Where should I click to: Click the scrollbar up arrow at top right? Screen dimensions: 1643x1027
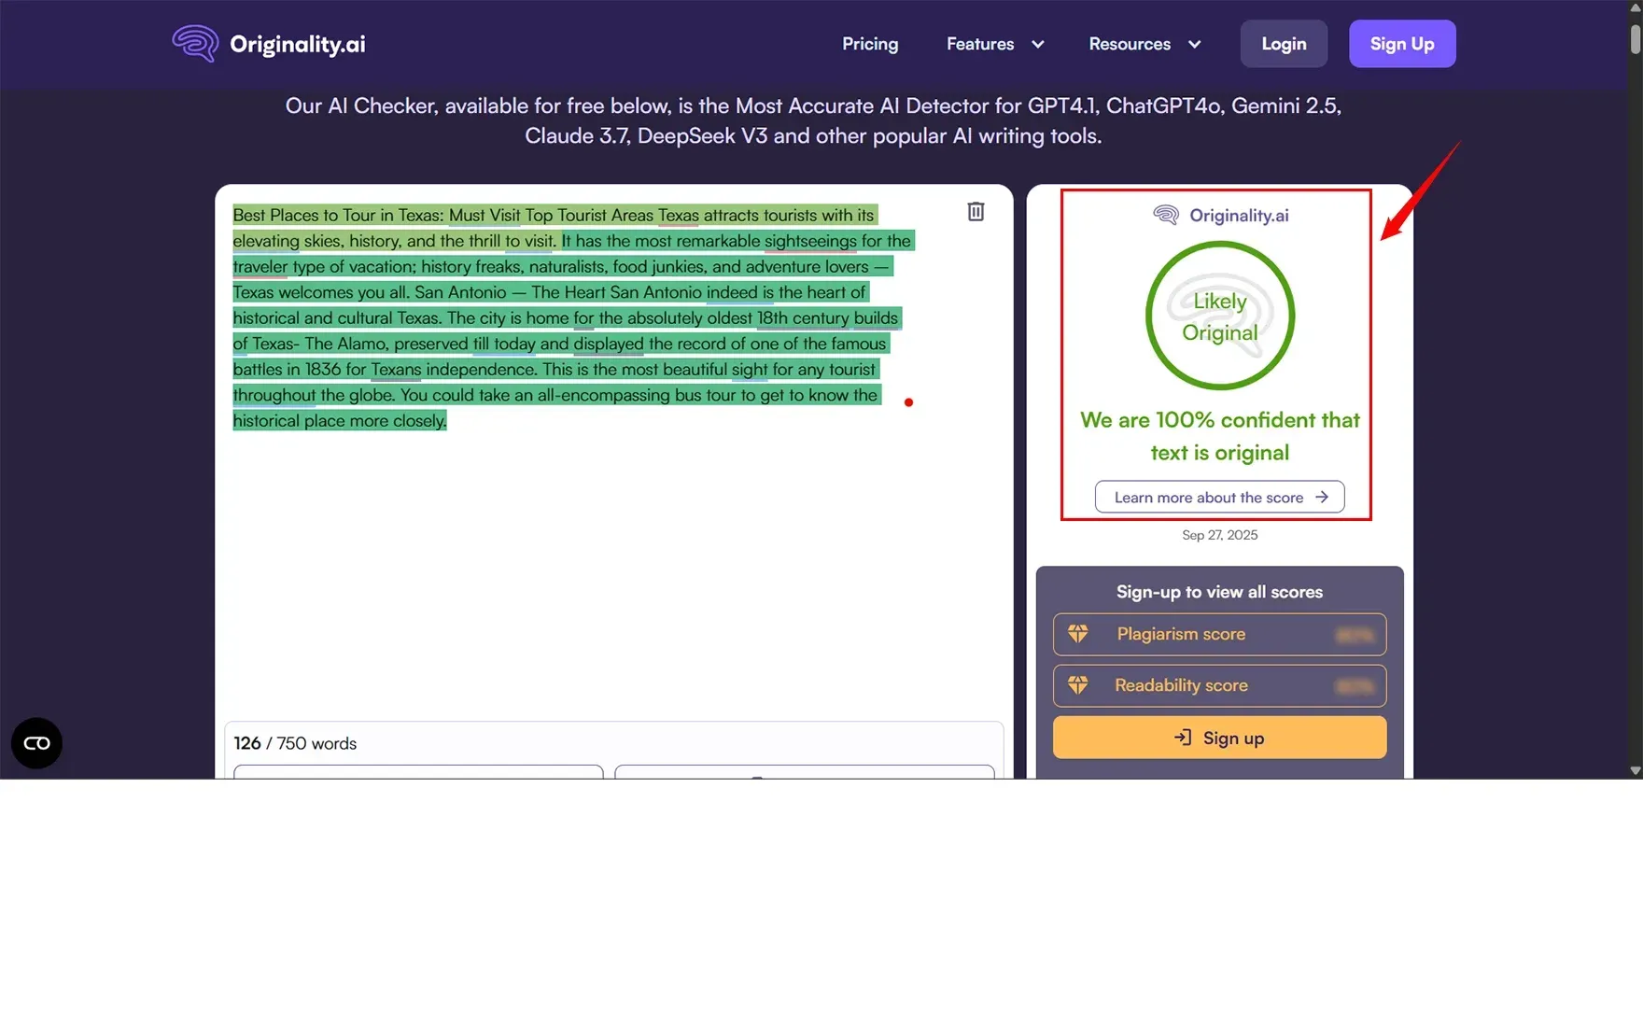click(x=1635, y=7)
